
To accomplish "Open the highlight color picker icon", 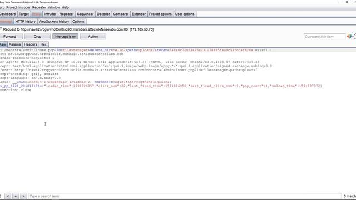I will click(x=349, y=36).
